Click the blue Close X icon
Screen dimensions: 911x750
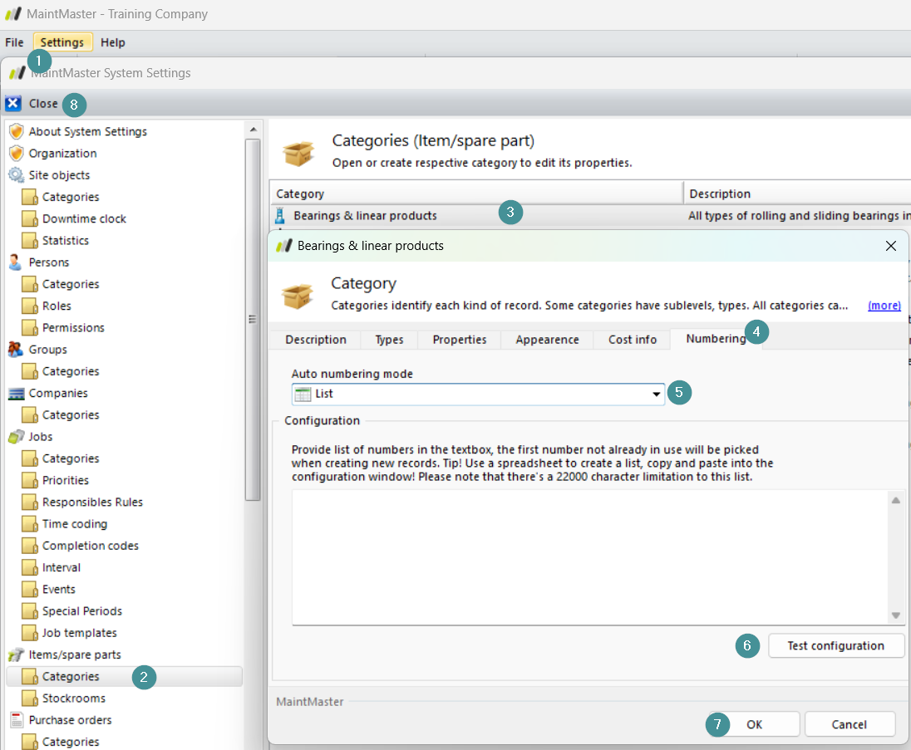coord(13,104)
